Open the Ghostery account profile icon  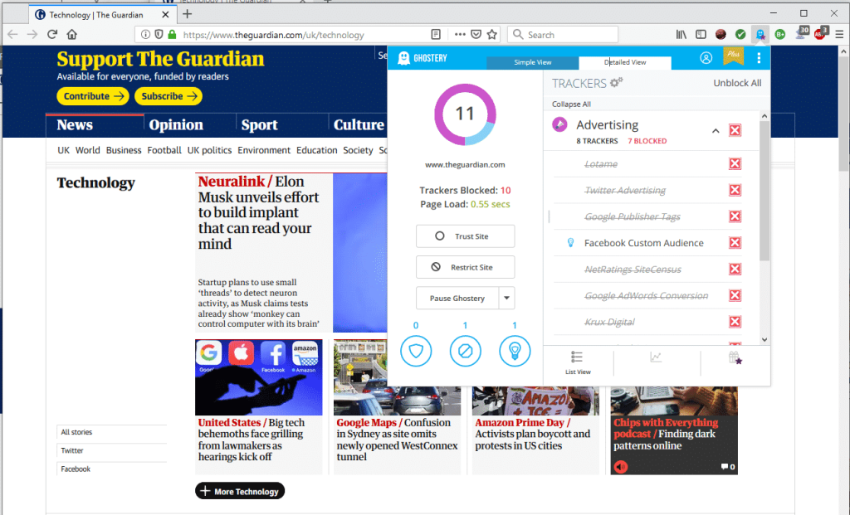pos(706,58)
